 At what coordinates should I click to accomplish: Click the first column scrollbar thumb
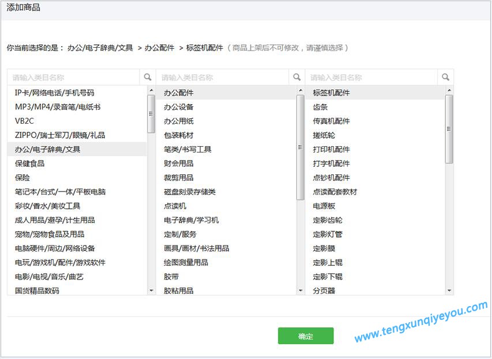pyautogui.click(x=151, y=114)
